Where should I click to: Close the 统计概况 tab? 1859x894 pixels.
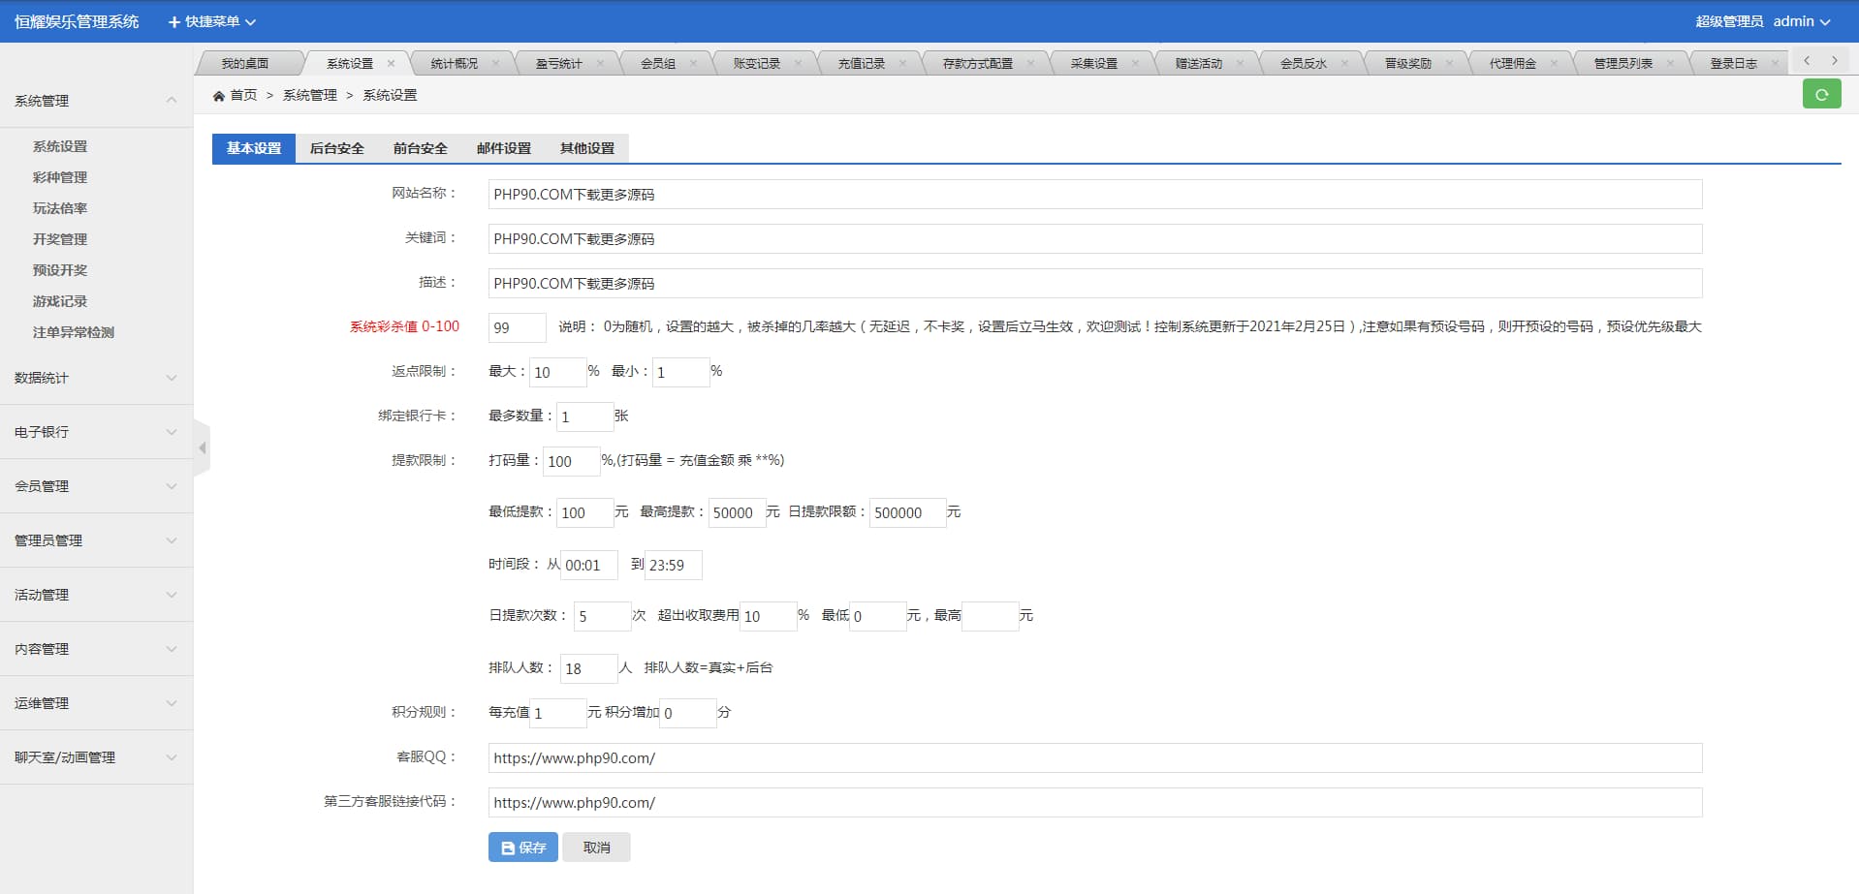(x=496, y=63)
